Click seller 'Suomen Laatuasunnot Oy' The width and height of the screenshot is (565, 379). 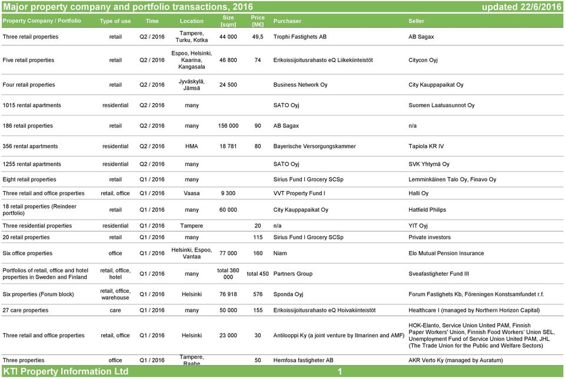point(441,105)
